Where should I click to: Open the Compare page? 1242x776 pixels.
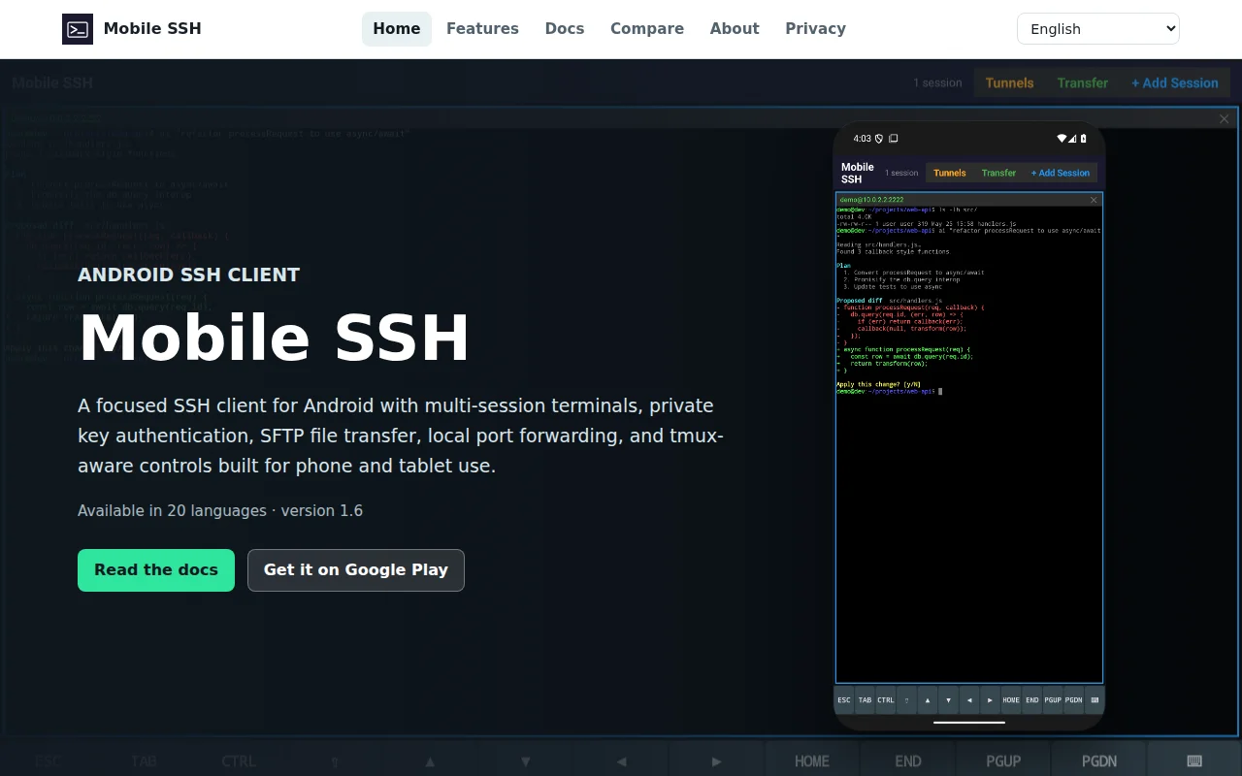[x=647, y=29]
